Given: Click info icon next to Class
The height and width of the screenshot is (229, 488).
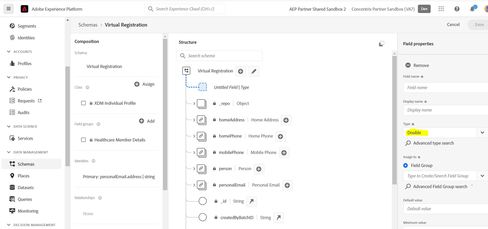Looking at the screenshot, I should (88, 87).
